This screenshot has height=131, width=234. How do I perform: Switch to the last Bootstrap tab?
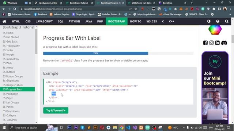(172, 3)
